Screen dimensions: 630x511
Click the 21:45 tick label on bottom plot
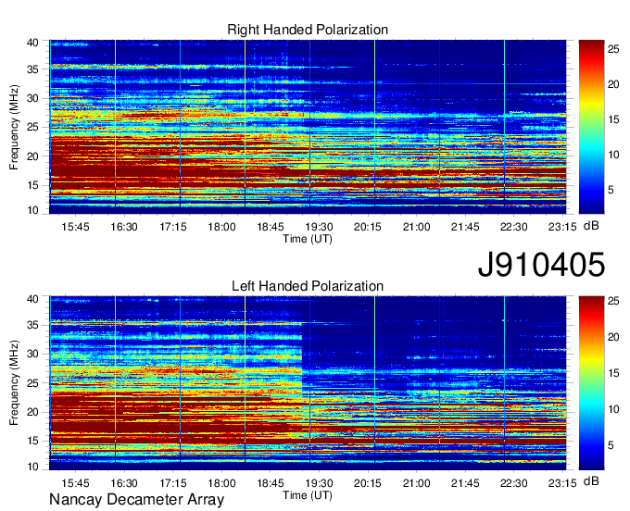(465, 483)
